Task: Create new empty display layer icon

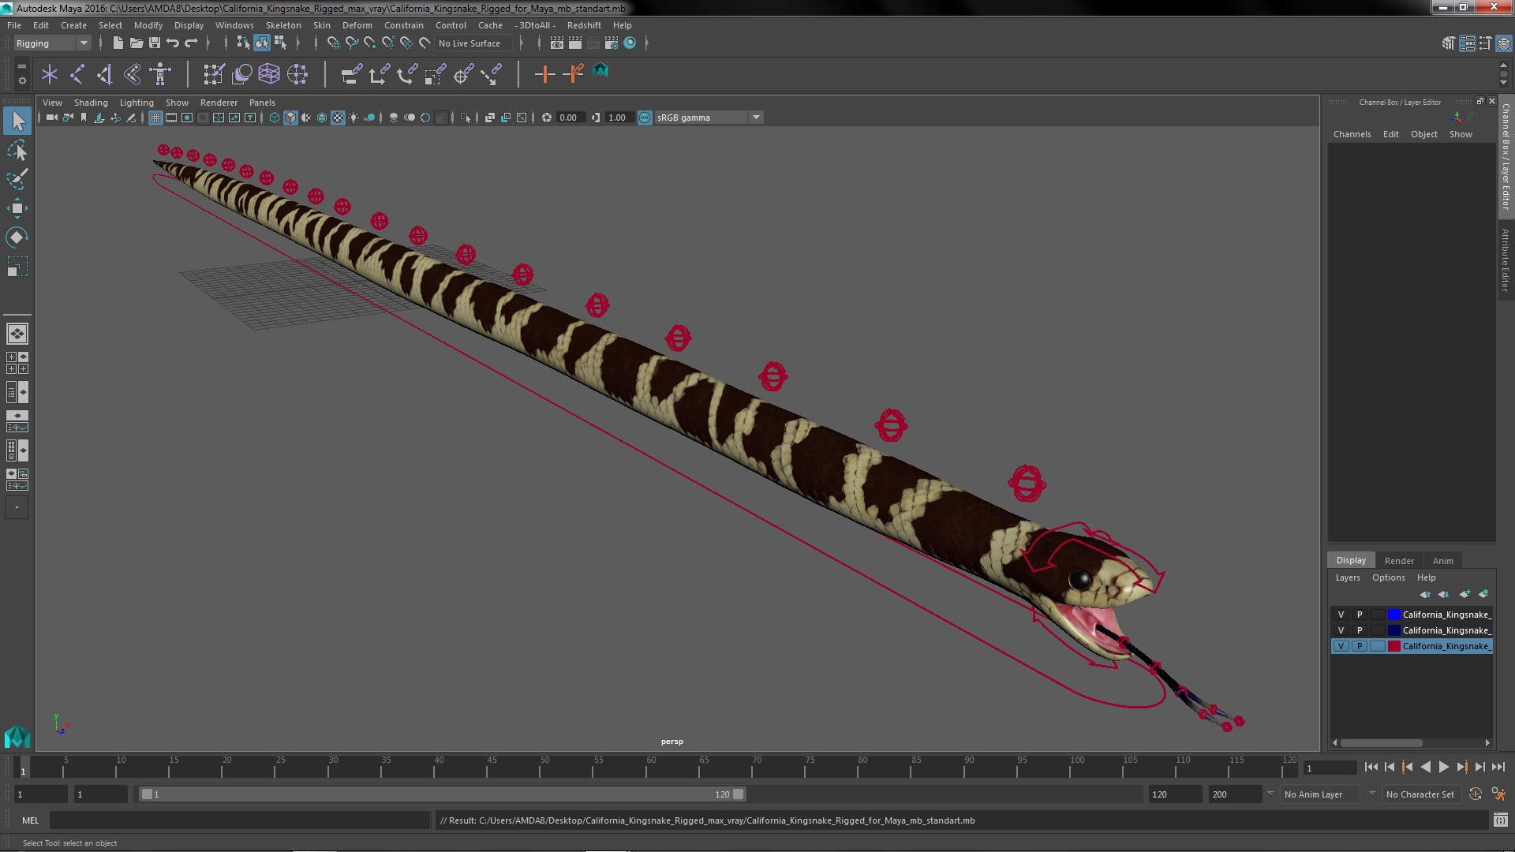Action: click(1464, 594)
